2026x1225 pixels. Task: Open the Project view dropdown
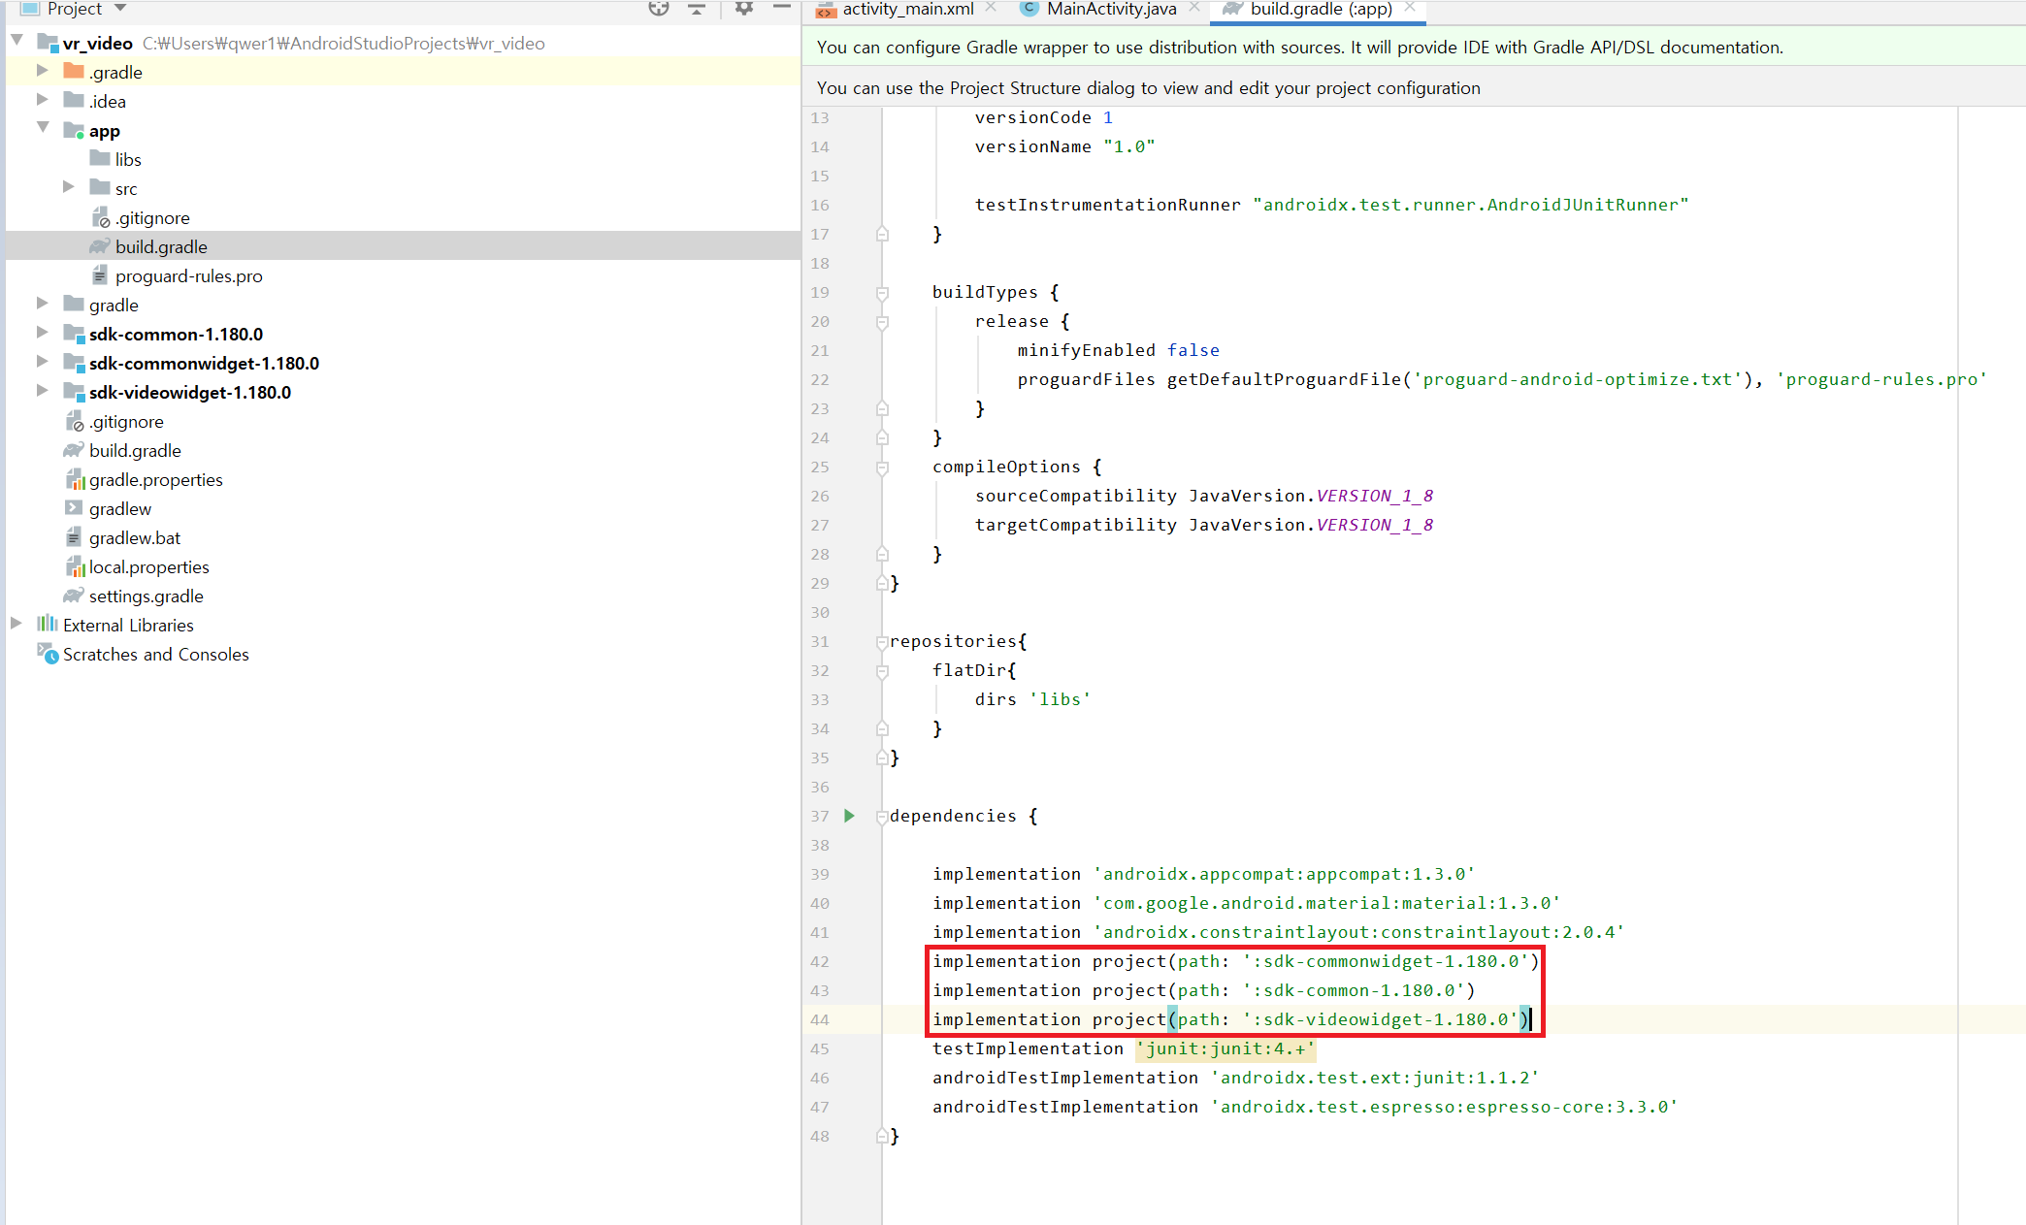click(120, 9)
